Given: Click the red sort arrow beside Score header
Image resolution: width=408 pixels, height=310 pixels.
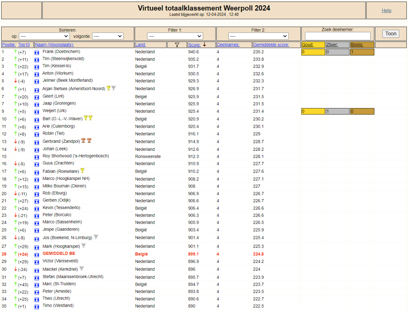Looking at the screenshot, I should click(x=204, y=45).
